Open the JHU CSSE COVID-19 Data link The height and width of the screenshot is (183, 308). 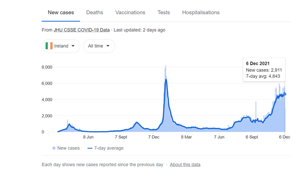pos(82,30)
